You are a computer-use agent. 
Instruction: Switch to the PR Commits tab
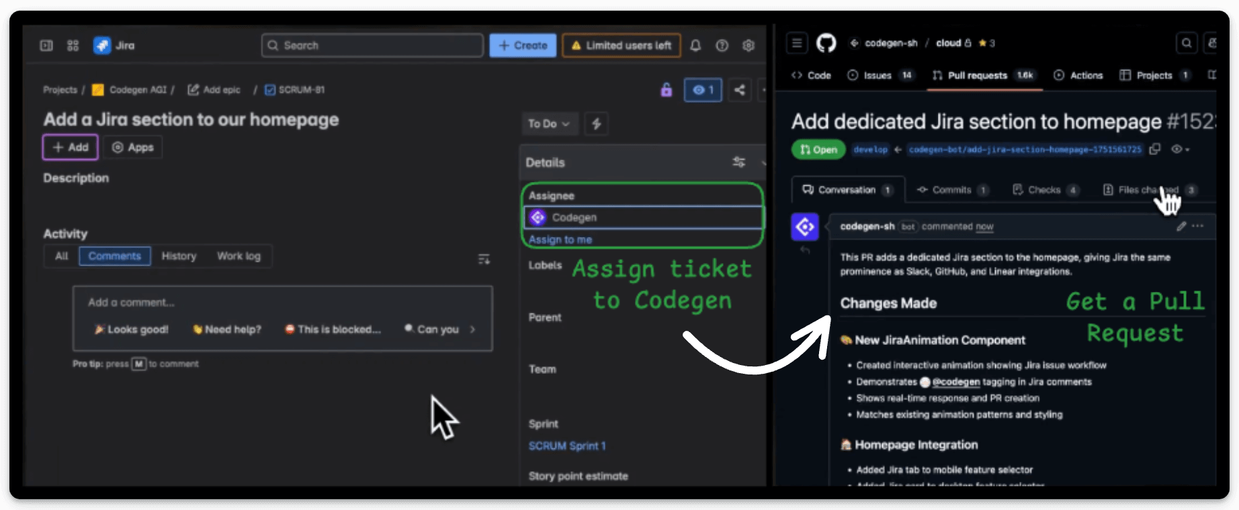pyautogui.click(x=953, y=190)
